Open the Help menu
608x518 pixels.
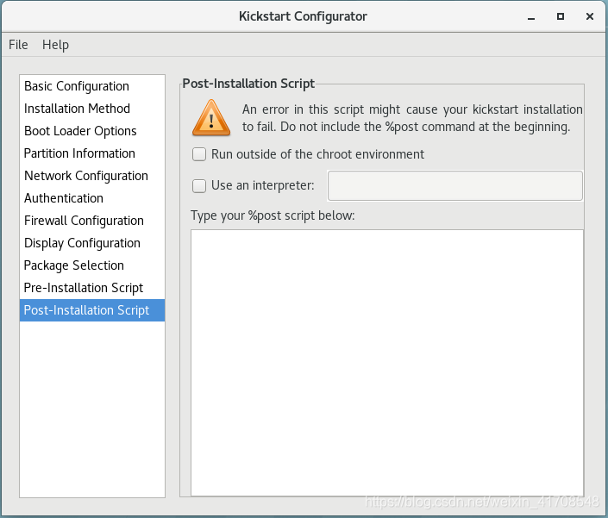tap(55, 45)
